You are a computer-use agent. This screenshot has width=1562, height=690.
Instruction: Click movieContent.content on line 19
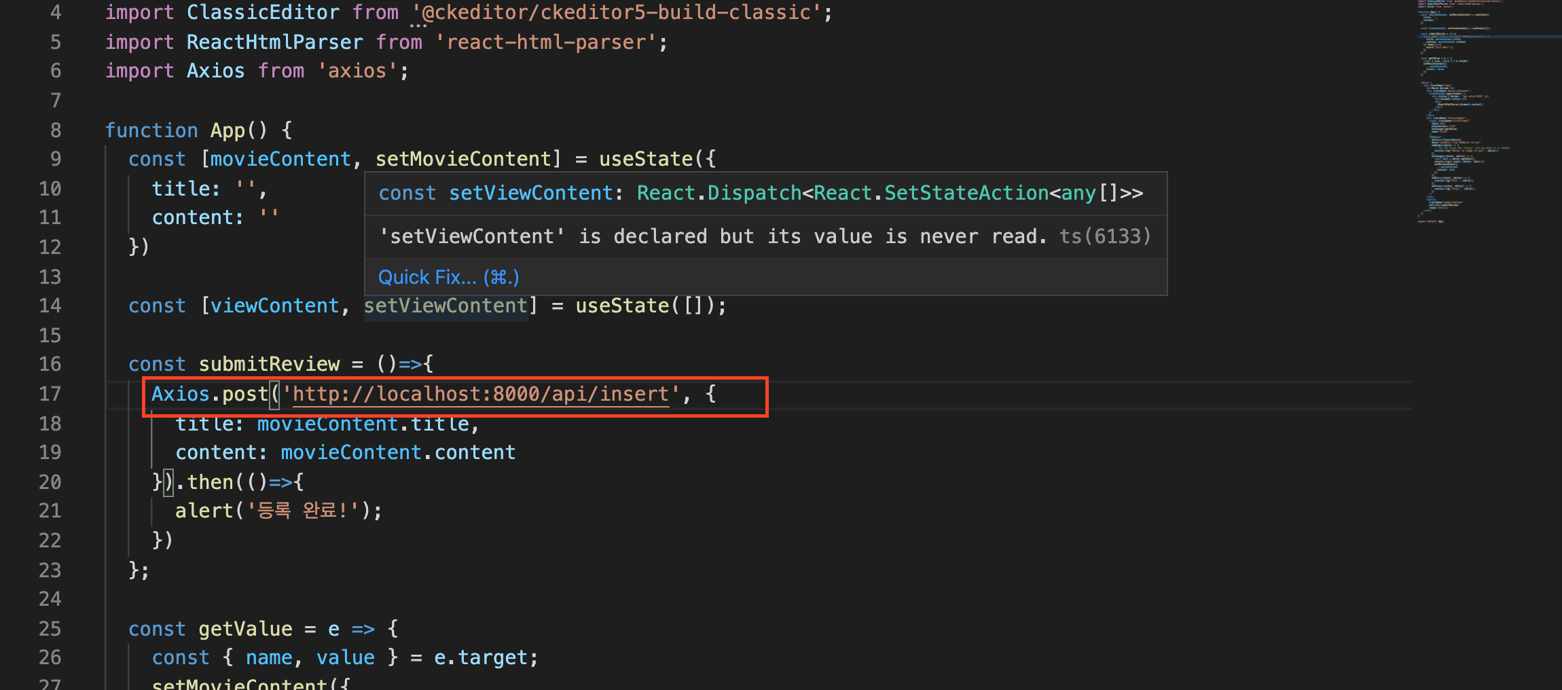click(398, 452)
